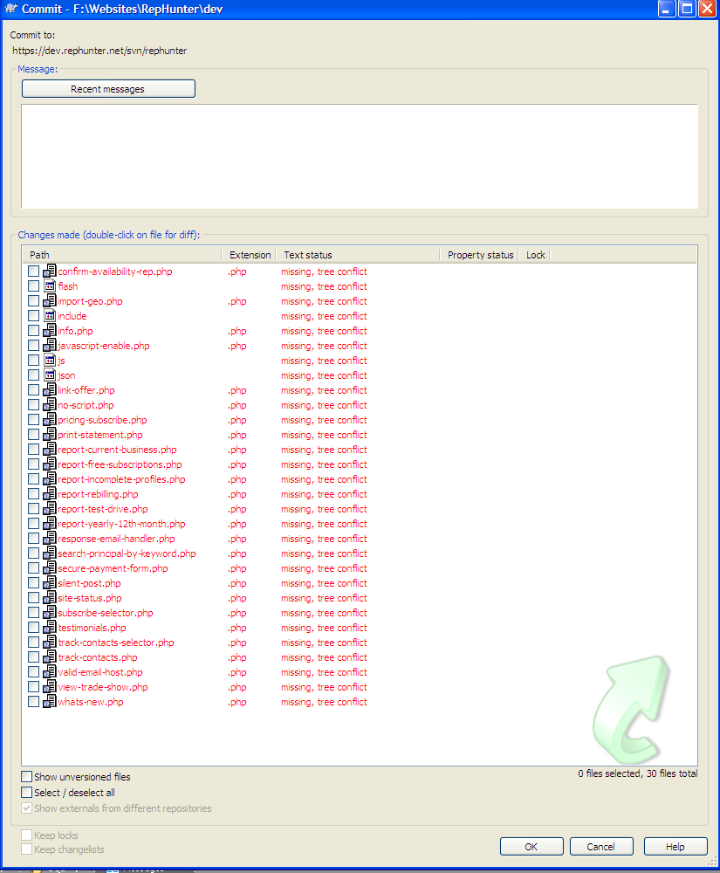Enable Show unversioned files
Viewport: 720px width, 873px height.
[27, 777]
